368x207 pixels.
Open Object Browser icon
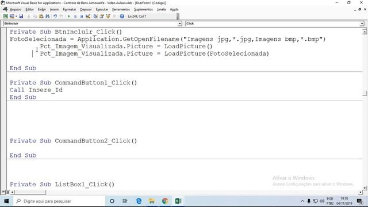point(108,16)
